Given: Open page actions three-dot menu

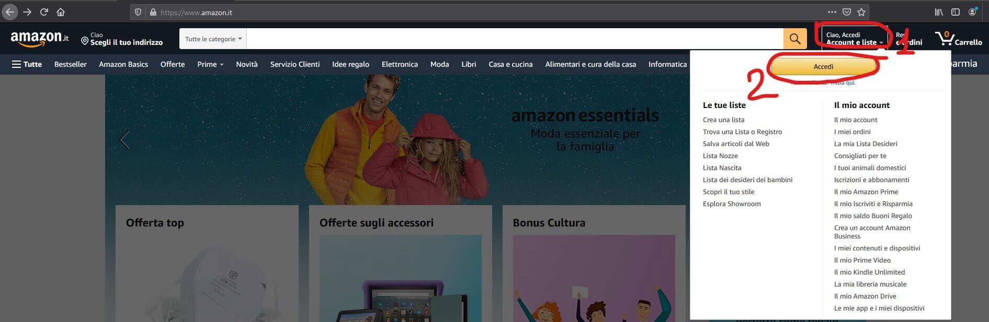Looking at the screenshot, I should tap(832, 12).
